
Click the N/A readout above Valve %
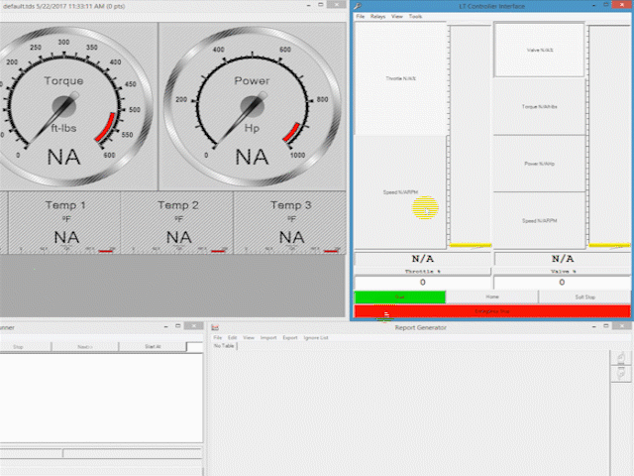pyautogui.click(x=562, y=259)
